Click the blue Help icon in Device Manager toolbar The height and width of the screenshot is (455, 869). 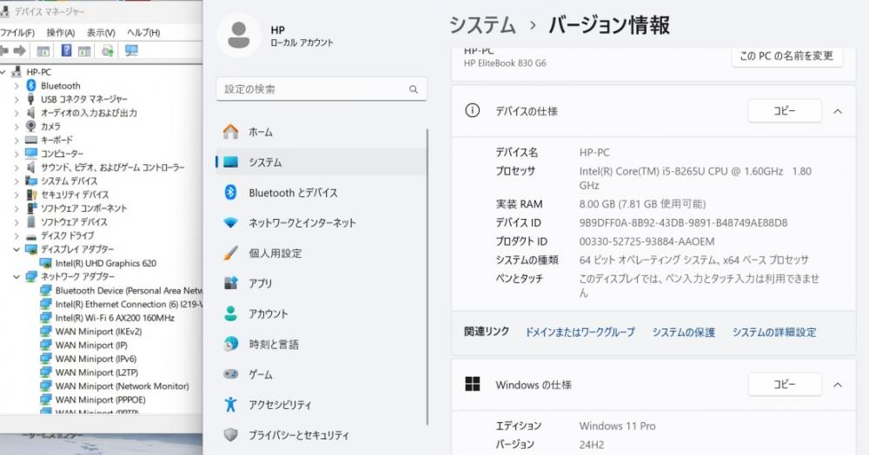pyautogui.click(x=66, y=50)
